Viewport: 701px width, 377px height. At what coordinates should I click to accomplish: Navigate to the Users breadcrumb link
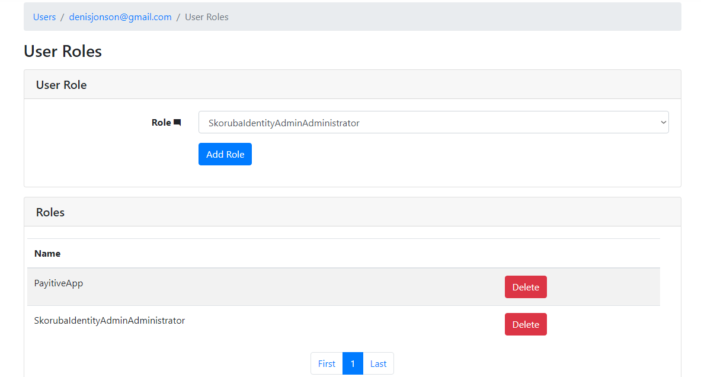tap(44, 17)
